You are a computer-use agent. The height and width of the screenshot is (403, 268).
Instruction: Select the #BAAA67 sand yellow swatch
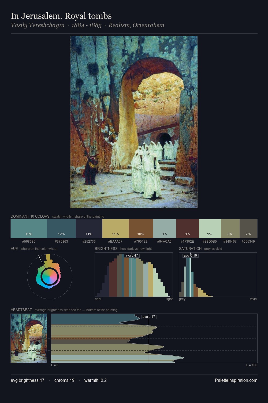click(116, 229)
